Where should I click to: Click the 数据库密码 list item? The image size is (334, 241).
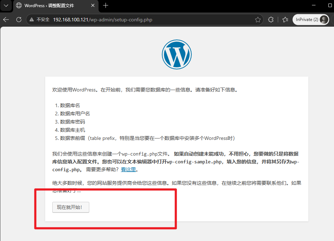tap(73, 122)
